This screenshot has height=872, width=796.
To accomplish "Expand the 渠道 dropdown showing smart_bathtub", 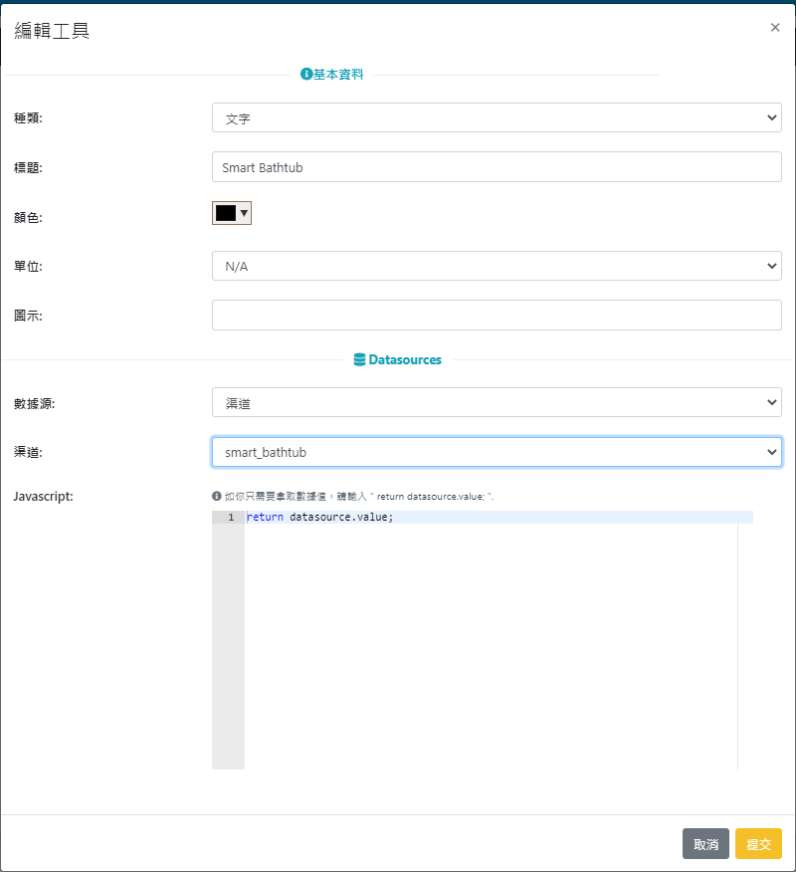I will 497,452.
